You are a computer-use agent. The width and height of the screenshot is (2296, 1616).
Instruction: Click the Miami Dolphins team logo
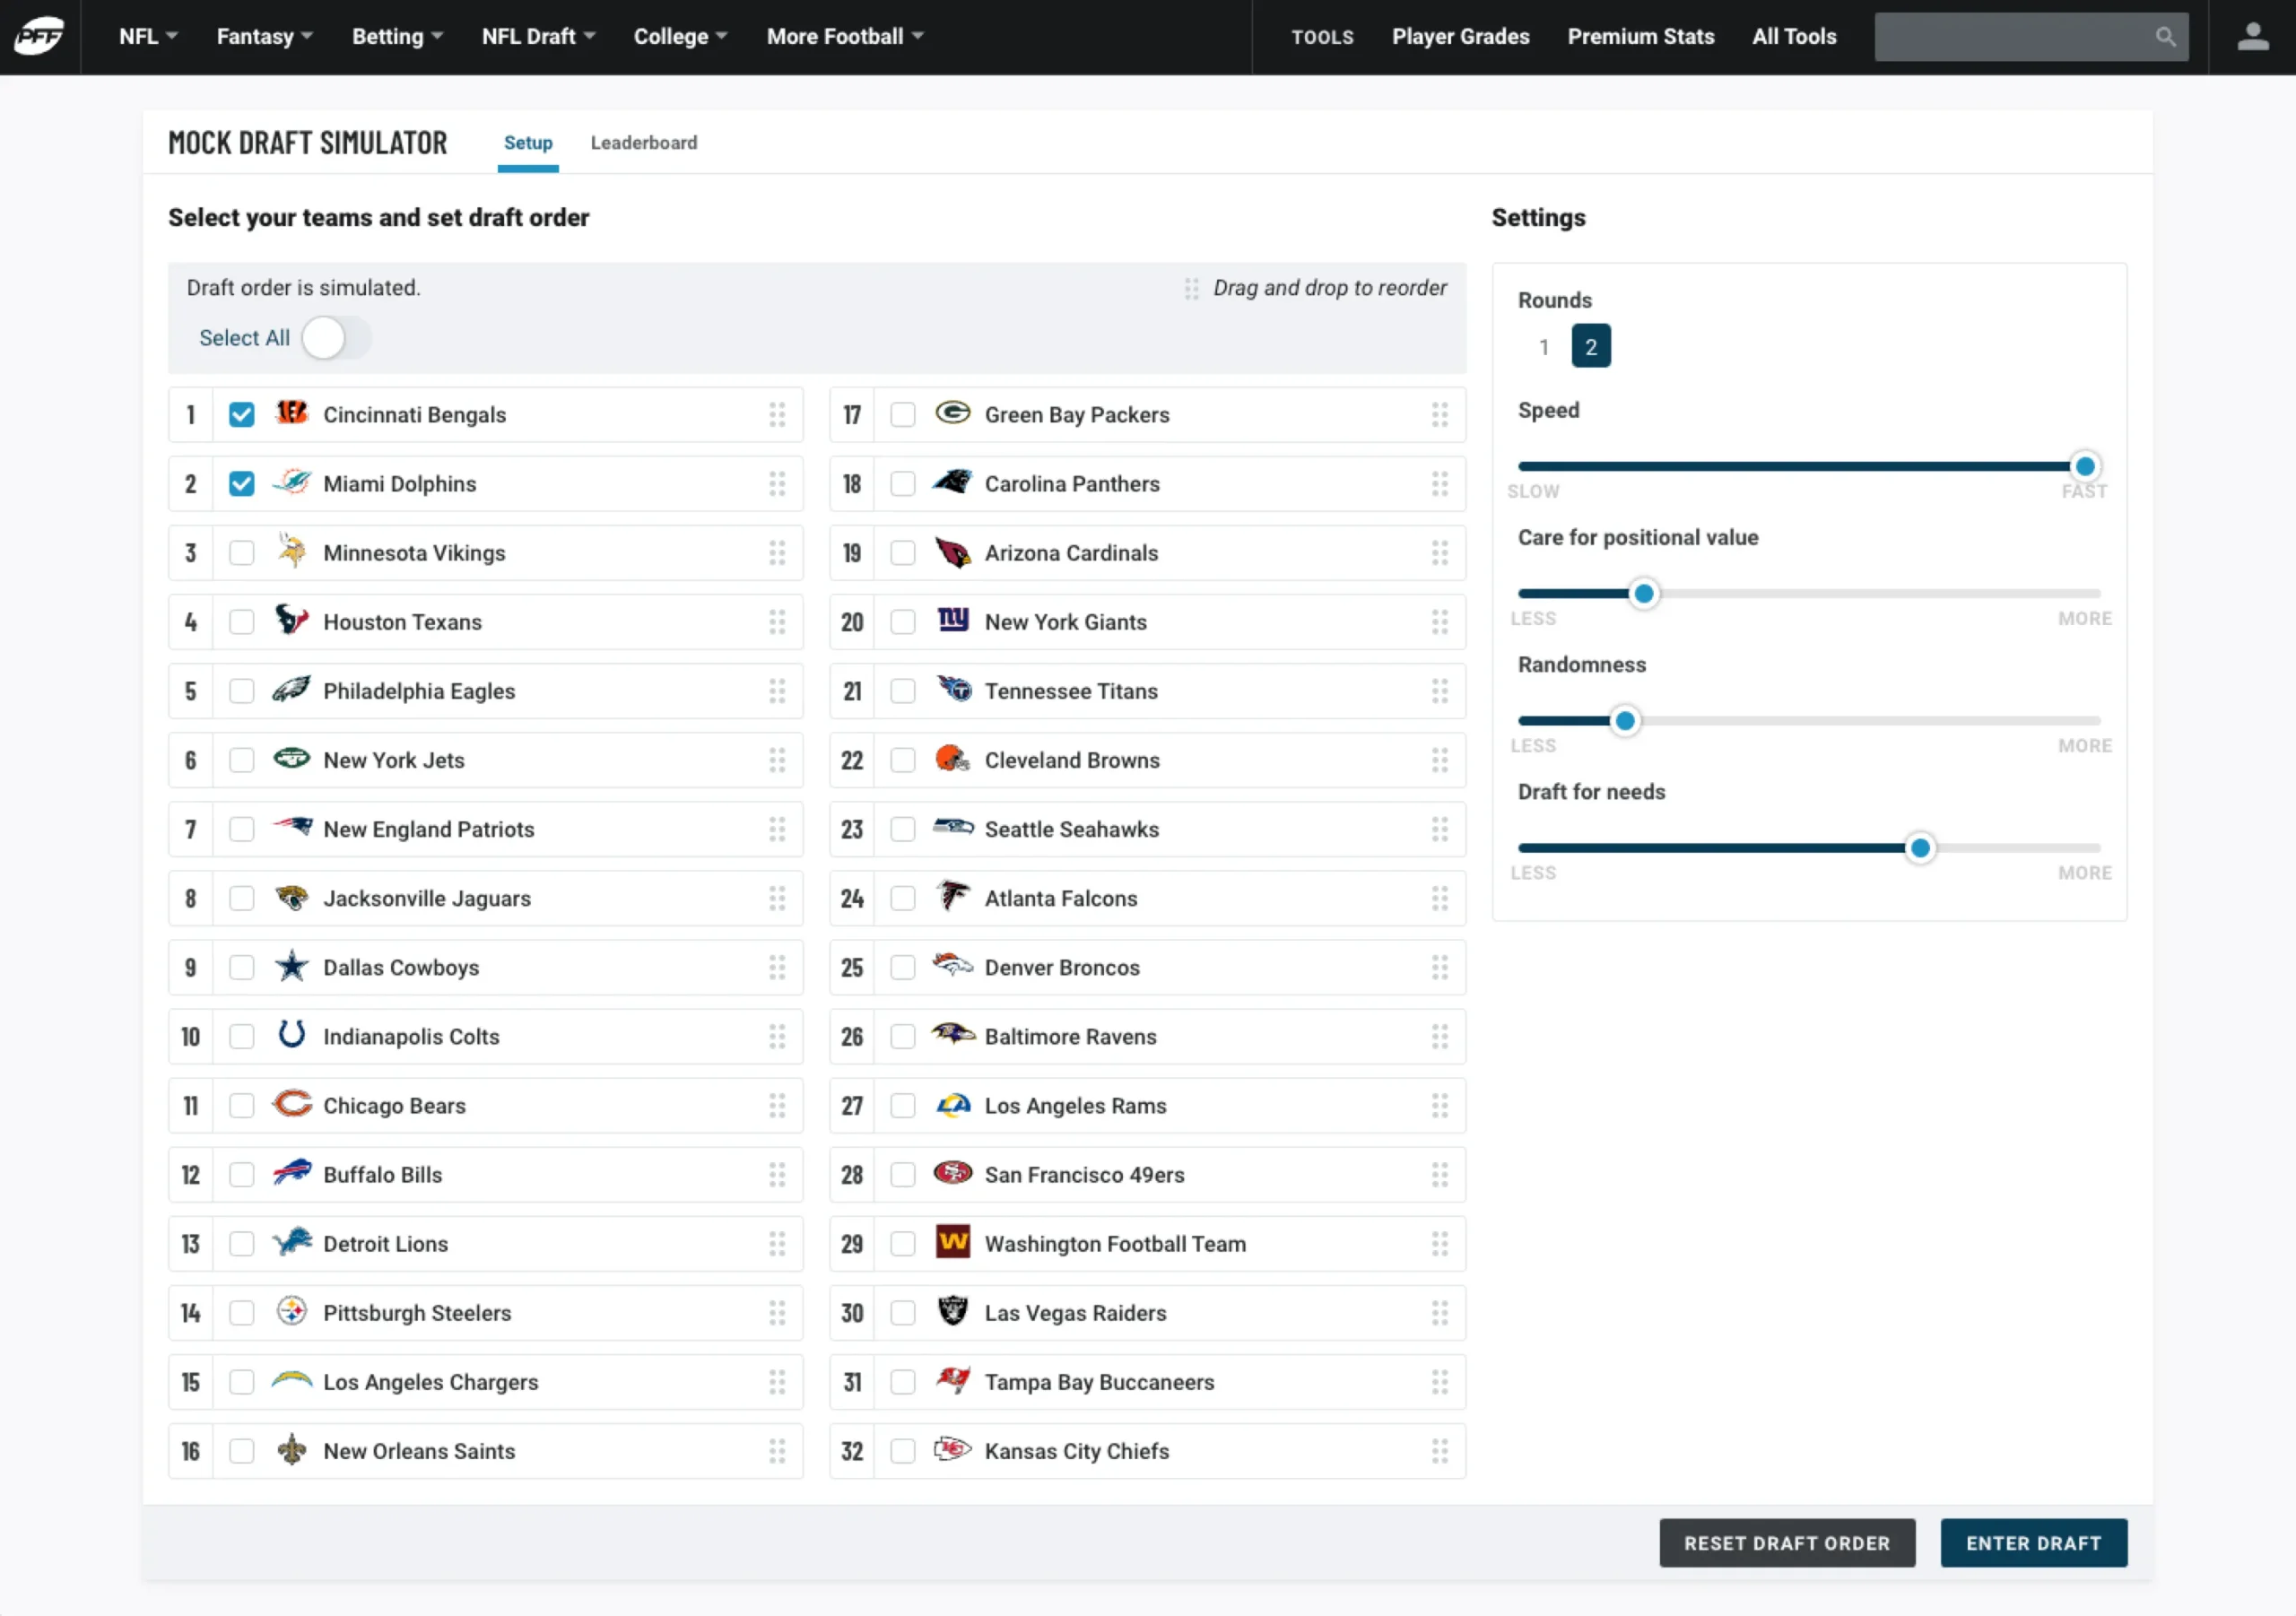[292, 482]
